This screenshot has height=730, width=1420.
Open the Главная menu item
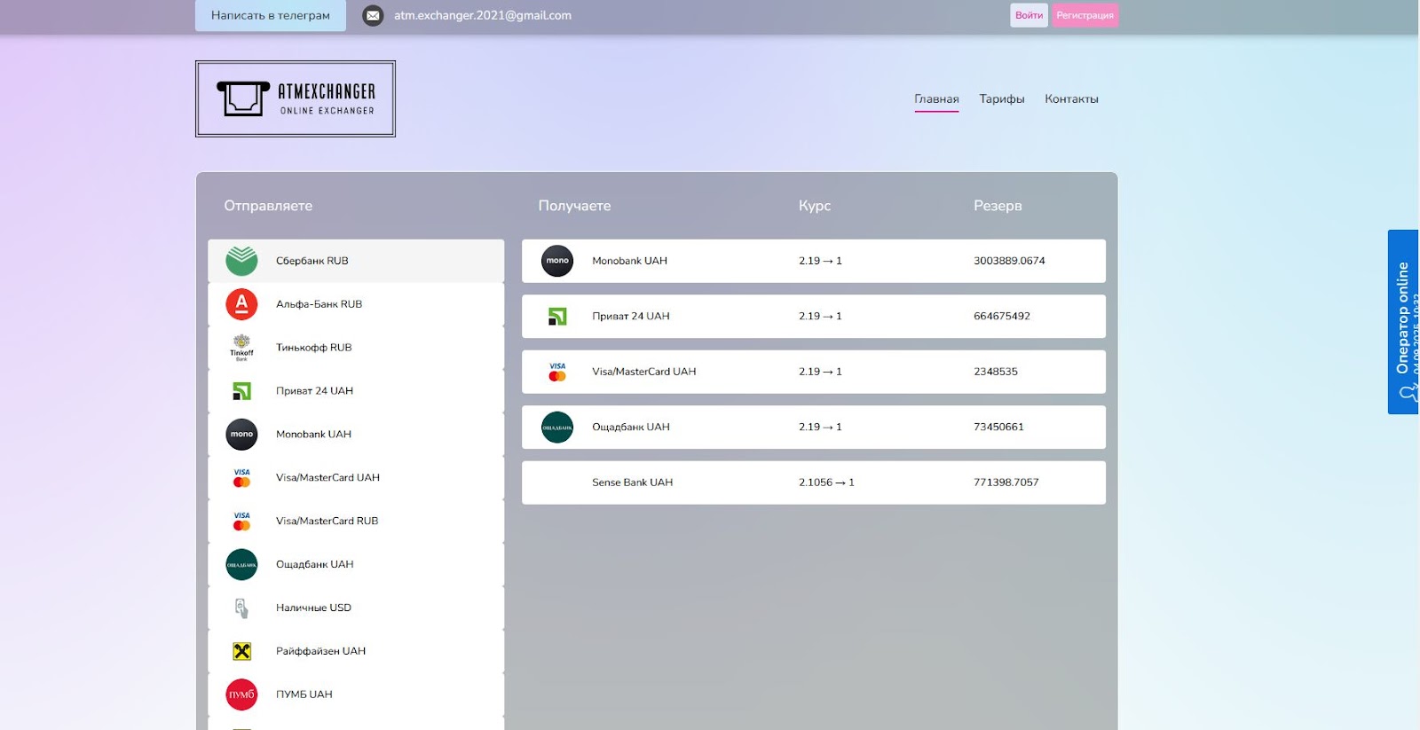936,98
